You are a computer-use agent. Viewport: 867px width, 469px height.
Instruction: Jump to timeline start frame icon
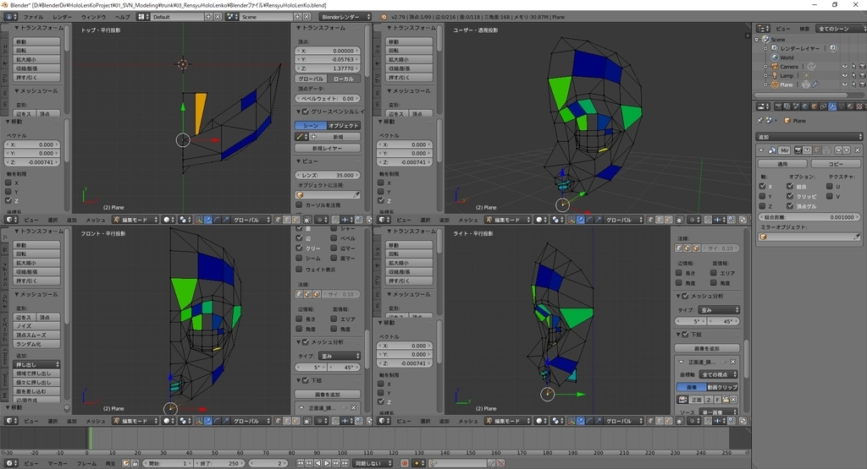tap(300, 463)
